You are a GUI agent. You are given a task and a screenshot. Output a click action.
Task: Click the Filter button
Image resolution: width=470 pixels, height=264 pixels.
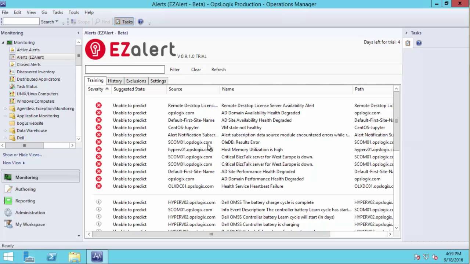(175, 69)
